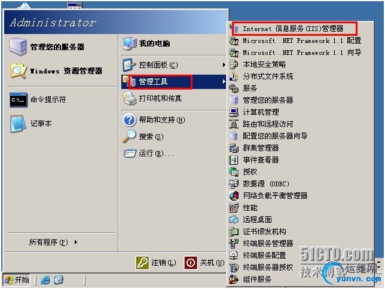This screenshot has width=385, height=289.
Task: Click the 注销 log off button
Action: [155, 263]
